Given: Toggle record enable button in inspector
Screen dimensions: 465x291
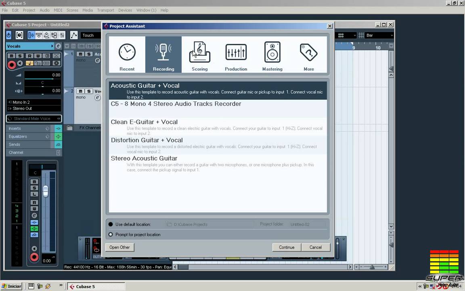Looking at the screenshot, I should 12,64.
